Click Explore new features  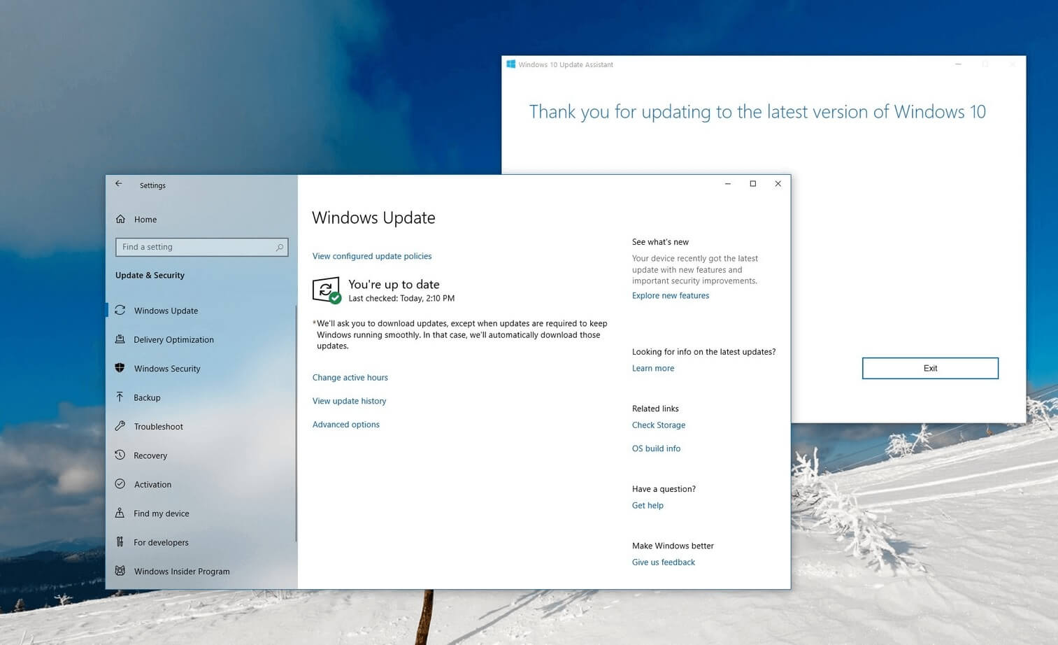(x=670, y=295)
